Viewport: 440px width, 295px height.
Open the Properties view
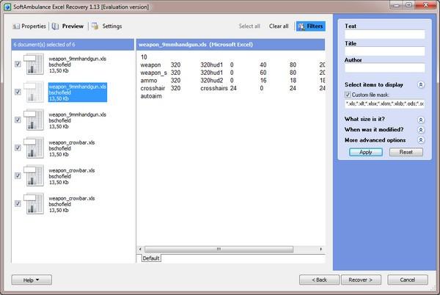pyautogui.click(x=29, y=26)
